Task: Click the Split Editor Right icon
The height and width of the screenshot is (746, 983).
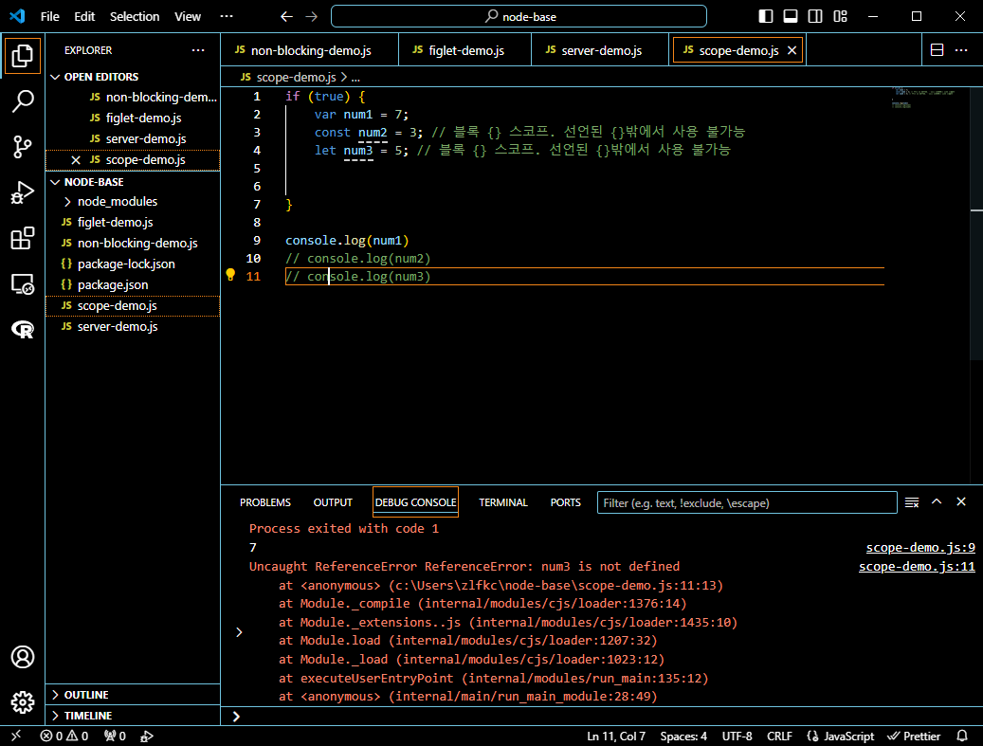Action: point(937,50)
